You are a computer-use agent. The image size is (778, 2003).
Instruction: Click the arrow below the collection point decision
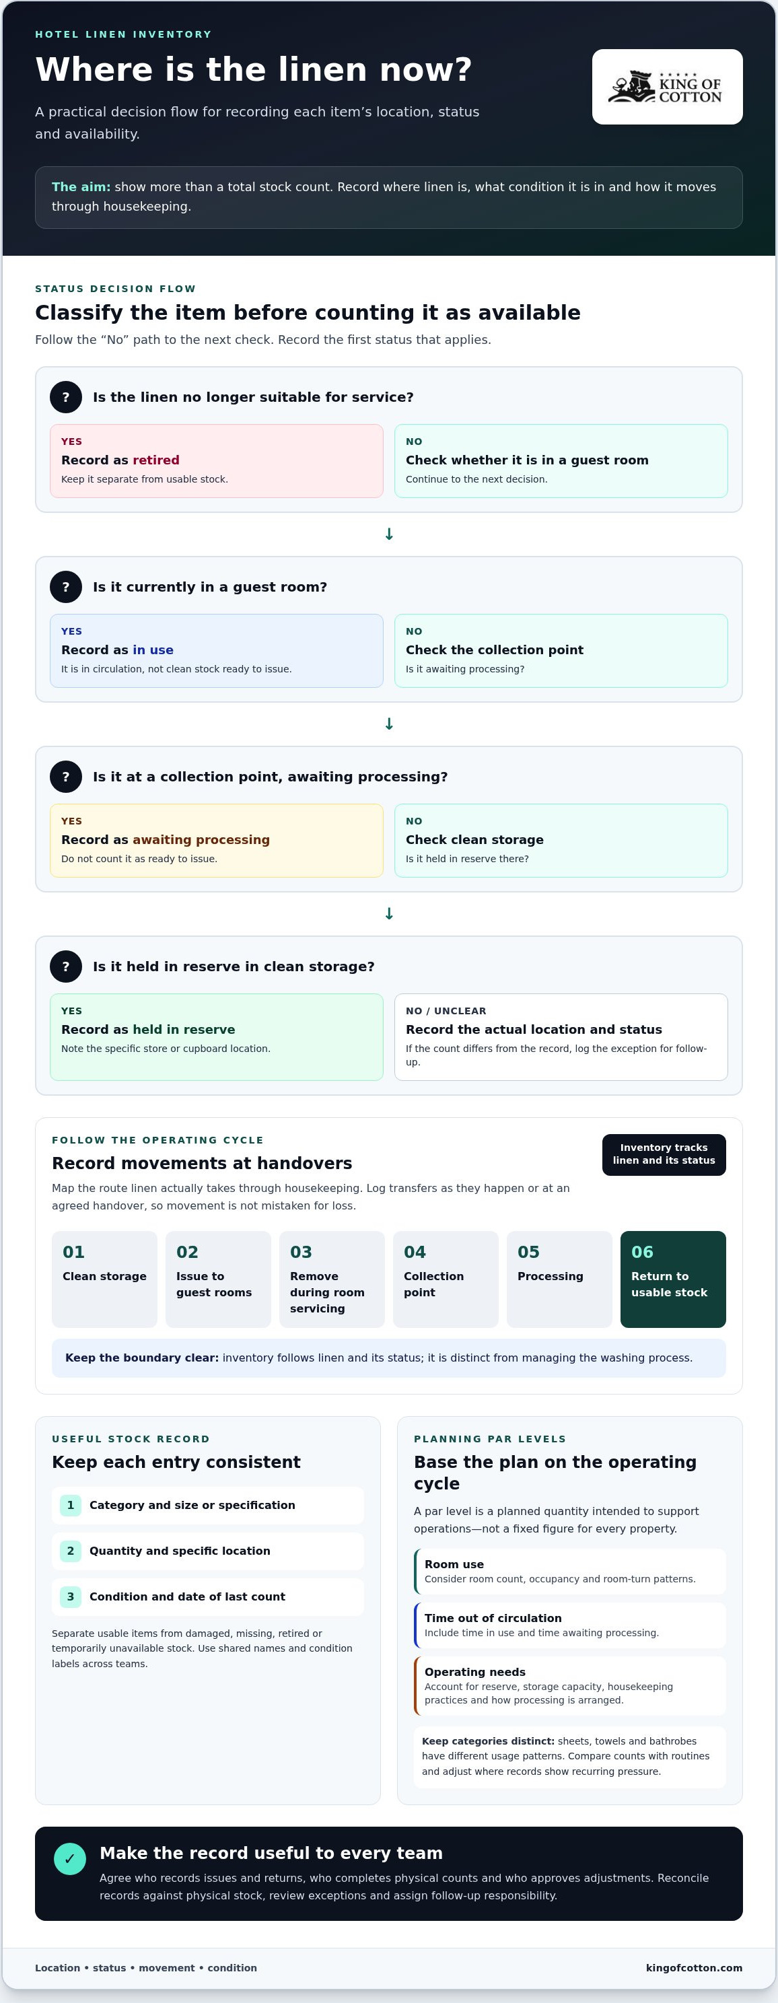click(x=390, y=913)
